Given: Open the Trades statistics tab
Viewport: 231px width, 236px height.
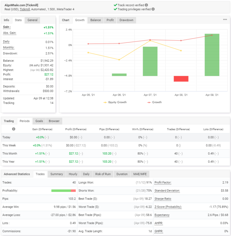Looking at the screenshot, I should tap(40, 174).
